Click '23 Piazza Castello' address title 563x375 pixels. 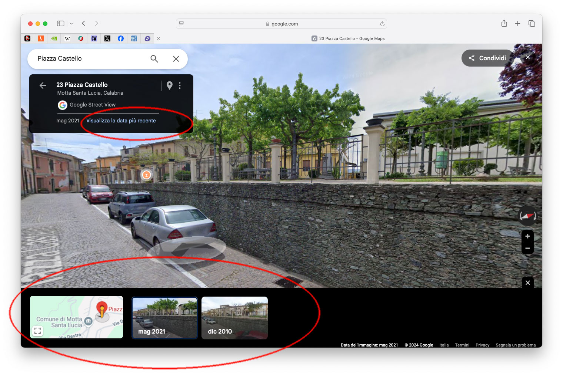[82, 85]
